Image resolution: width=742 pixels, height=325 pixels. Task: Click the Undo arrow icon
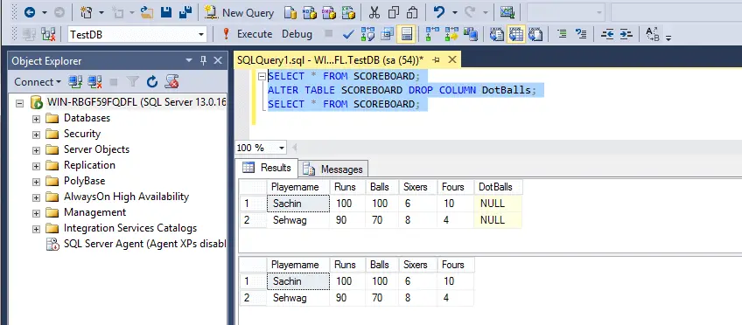point(439,12)
